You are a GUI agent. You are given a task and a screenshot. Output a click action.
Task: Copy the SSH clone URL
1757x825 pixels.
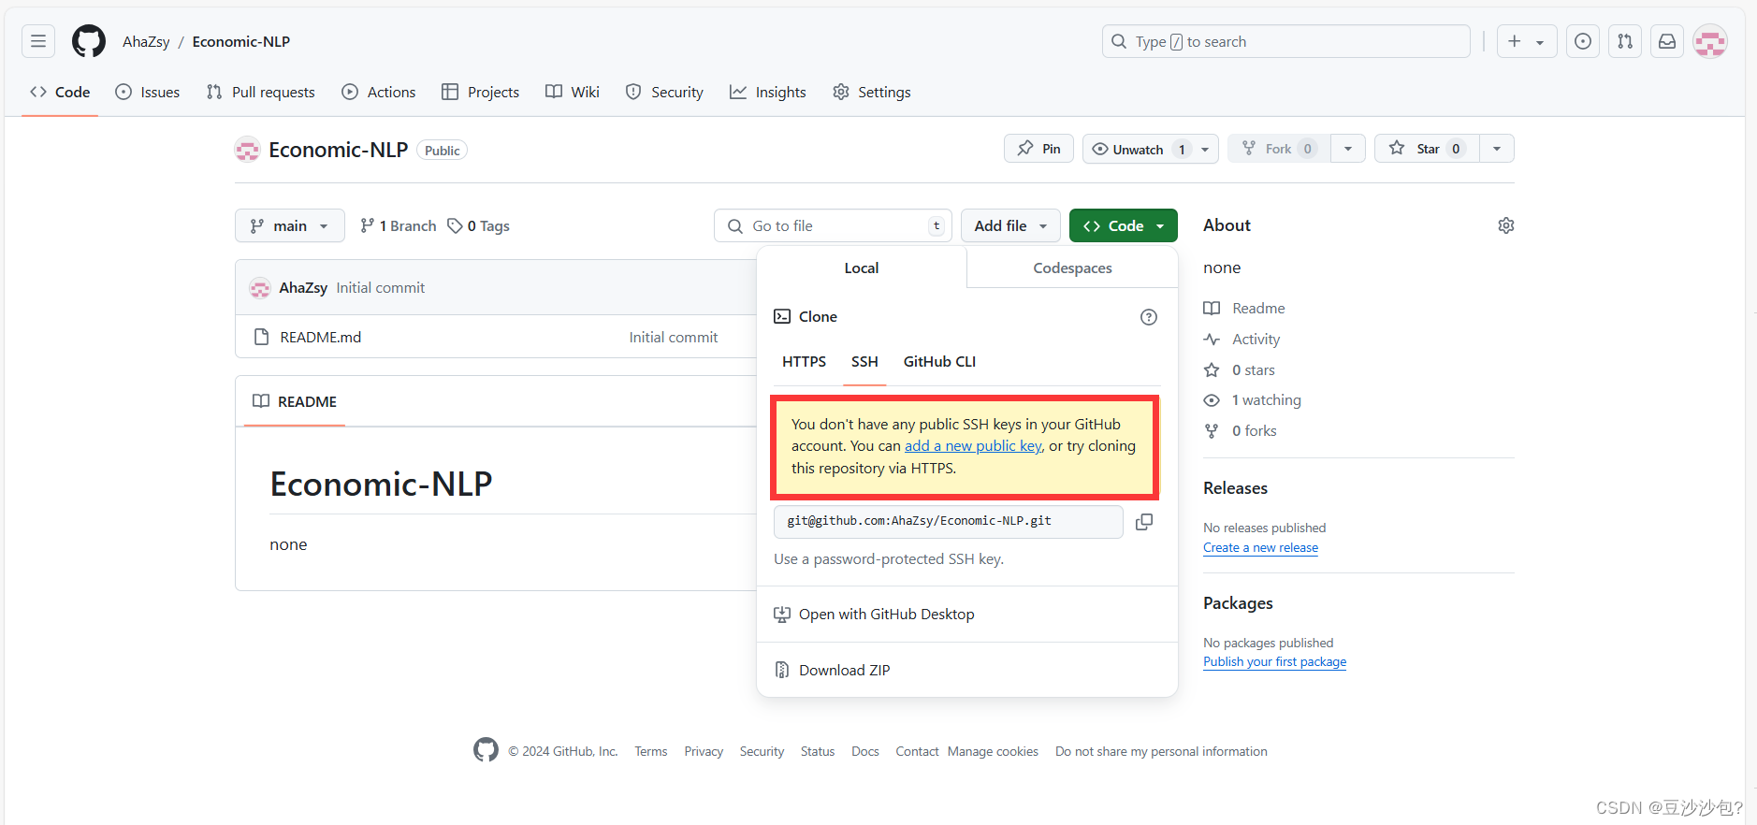coord(1143,522)
